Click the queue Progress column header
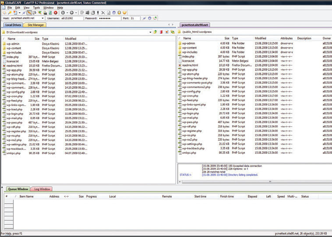Screen dimensions: 332x237 click(92, 197)
